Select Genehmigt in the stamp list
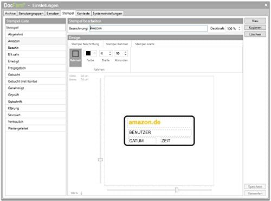Viewport: 271px width, 201px height. pos(36,88)
